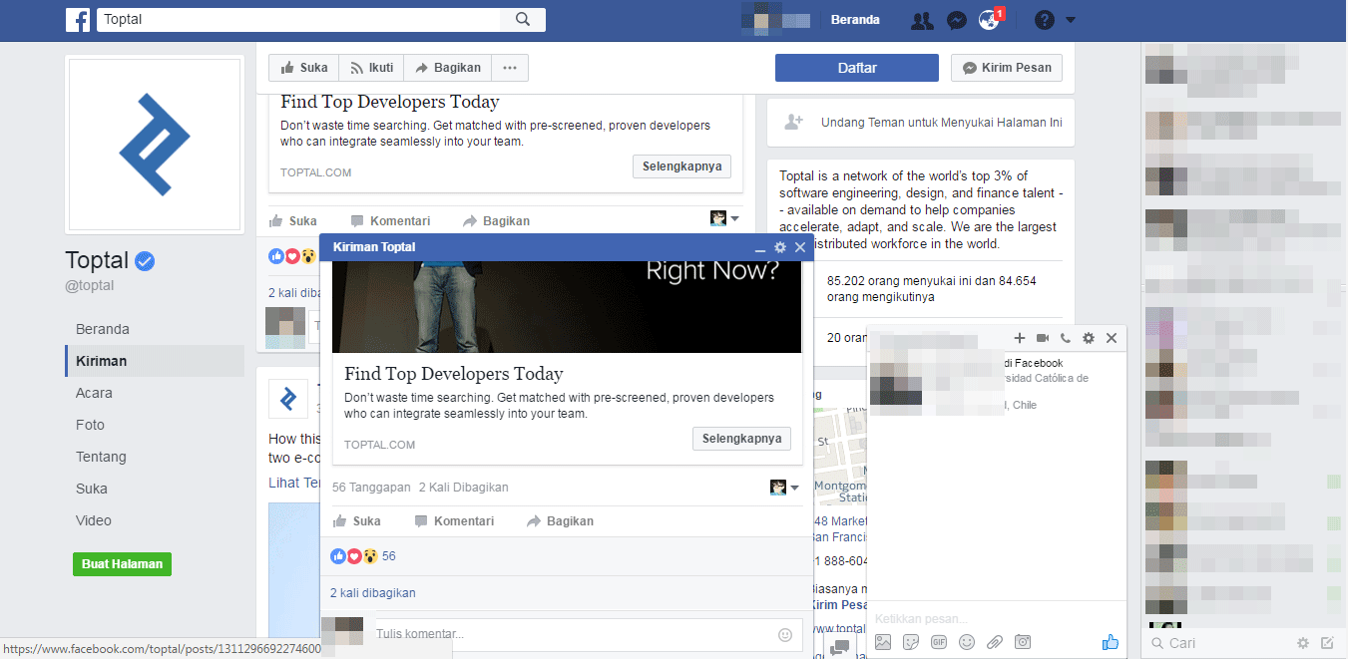Select Video in the page sidebar

point(94,520)
